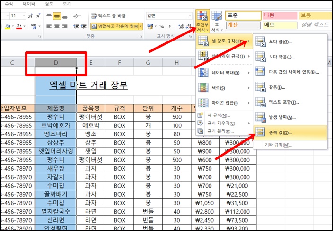The height and width of the screenshot is (231, 333).
Task: Click 규칙 지우기(C) clear rules
Action: point(224,123)
